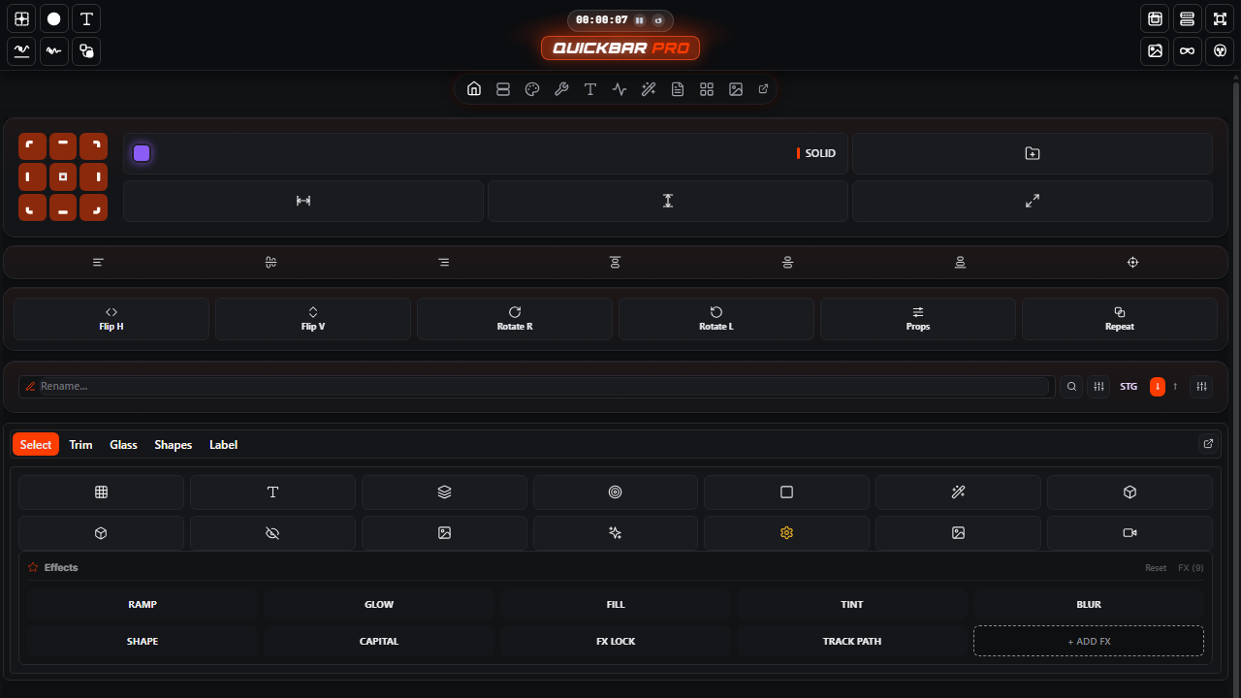Screen dimensions: 1241x698
Task: Click the Flip H button
Action: [111, 319]
